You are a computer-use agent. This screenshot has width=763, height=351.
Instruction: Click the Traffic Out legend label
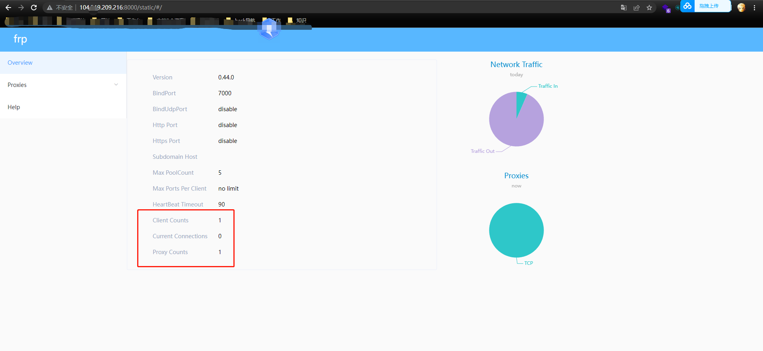pyautogui.click(x=483, y=151)
